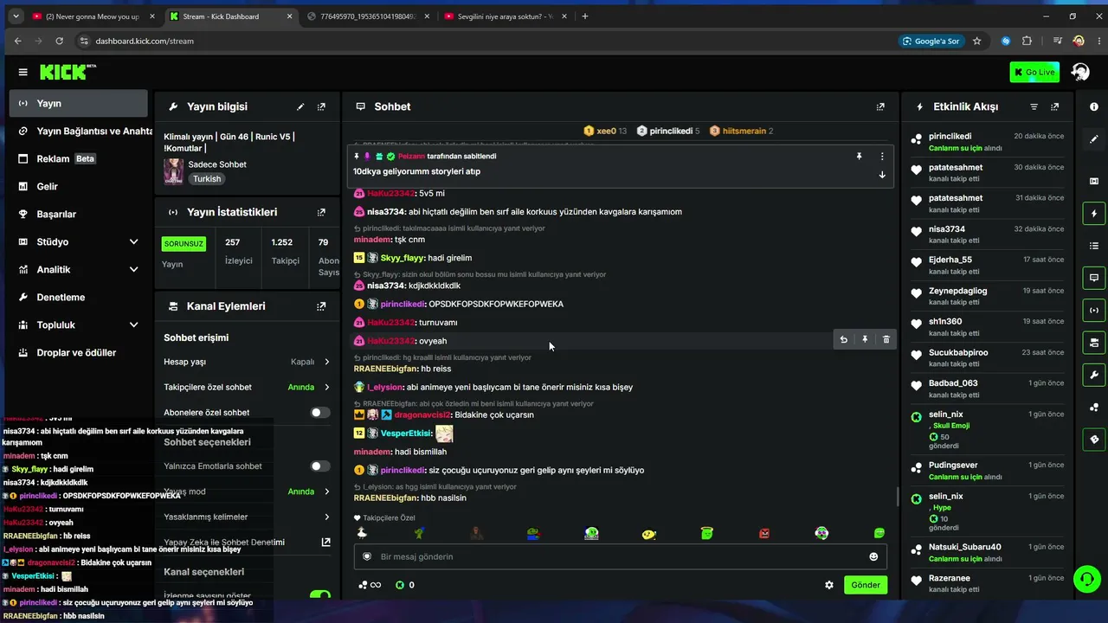Send message with Gönder button
The width and height of the screenshot is (1108, 623).
coord(866,585)
